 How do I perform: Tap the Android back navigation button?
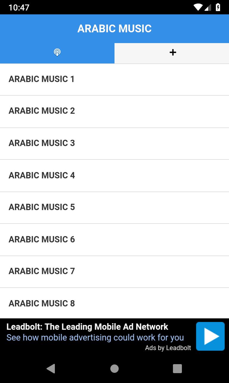pos(51,369)
